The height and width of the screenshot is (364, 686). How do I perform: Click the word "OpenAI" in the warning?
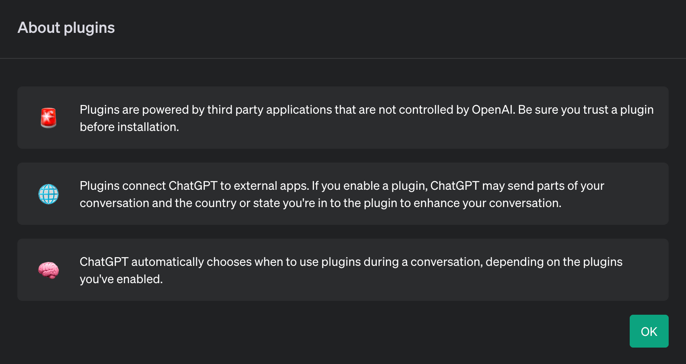493,110
